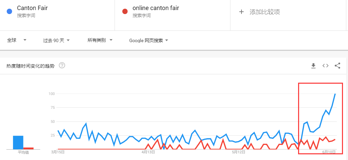This screenshot has width=348, height=160.
Task: Click the 添加比较项 text
Action: click(265, 12)
